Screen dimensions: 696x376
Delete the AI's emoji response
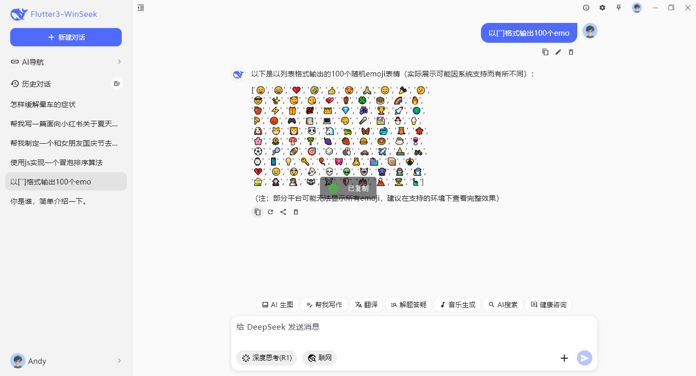296,212
